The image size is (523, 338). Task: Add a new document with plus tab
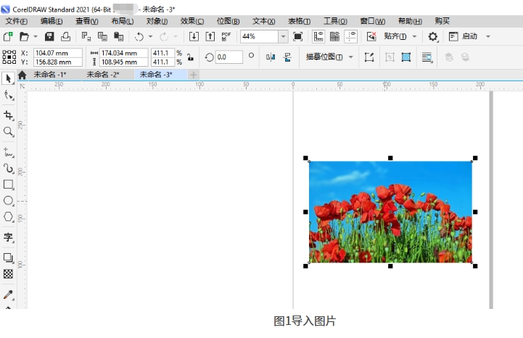[x=193, y=75]
